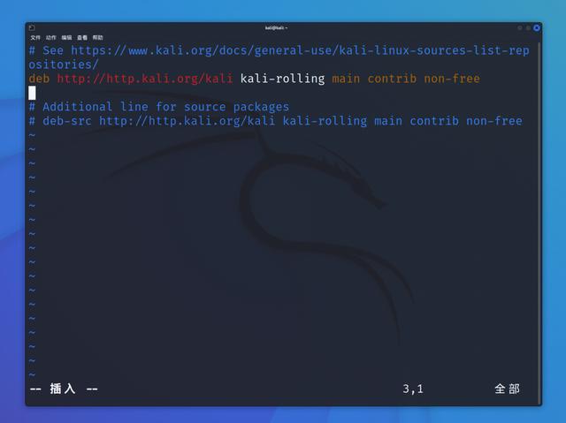Open the 编辑 (Edit) menu

pyautogui.click(x=66, y=37)
